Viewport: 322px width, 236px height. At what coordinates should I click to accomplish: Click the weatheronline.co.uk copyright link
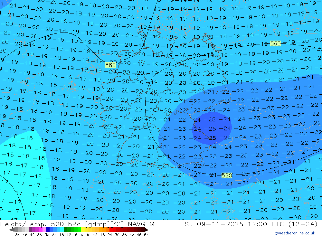(295, 233)
